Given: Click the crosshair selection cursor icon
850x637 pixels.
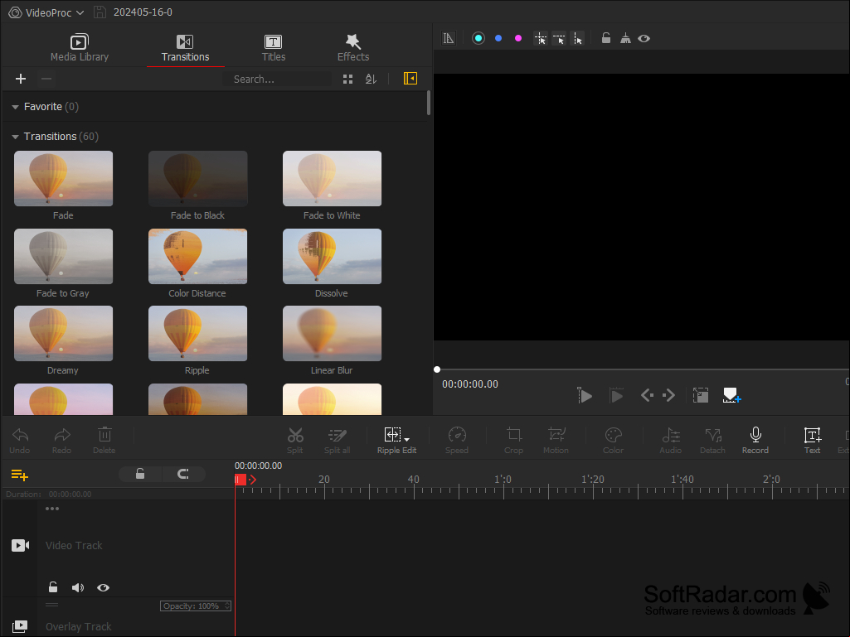Looking at the screenshot, I should (x=541, y=38).
